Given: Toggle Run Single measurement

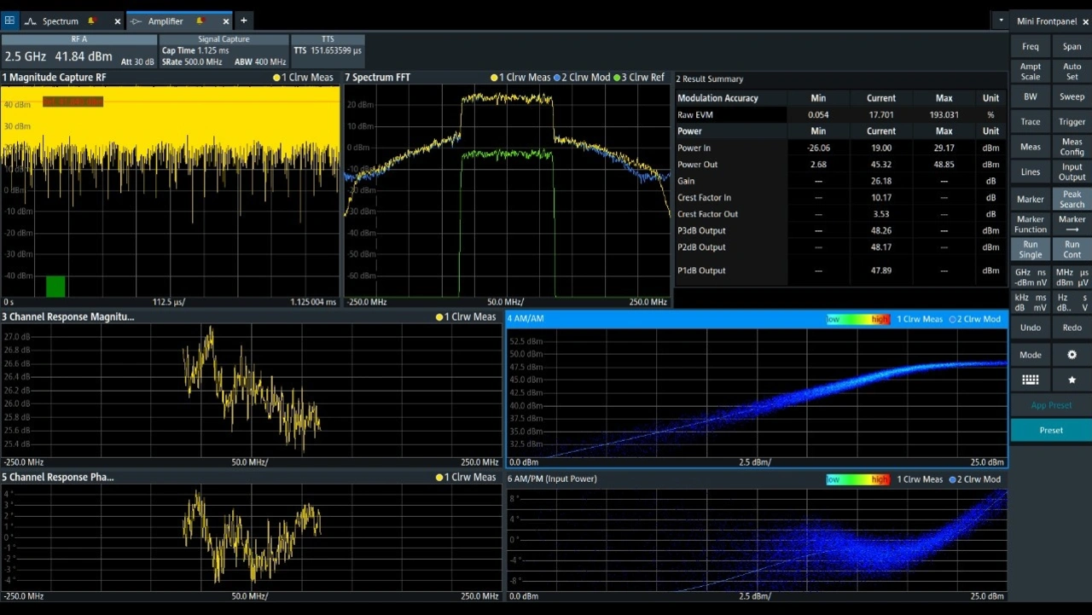Looking at the screenshot, I should point(1030,249).
